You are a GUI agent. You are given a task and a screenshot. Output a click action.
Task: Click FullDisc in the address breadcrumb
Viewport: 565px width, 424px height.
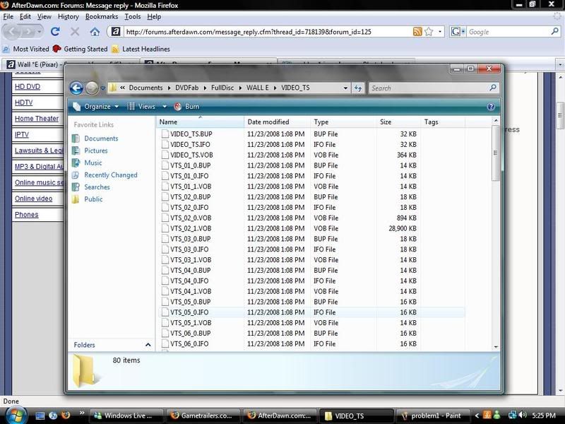(222, 88)
